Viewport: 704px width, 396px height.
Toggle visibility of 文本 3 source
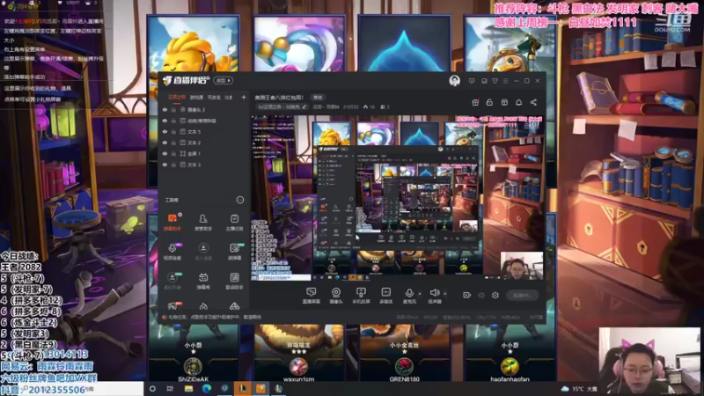(x=165, y=165)
